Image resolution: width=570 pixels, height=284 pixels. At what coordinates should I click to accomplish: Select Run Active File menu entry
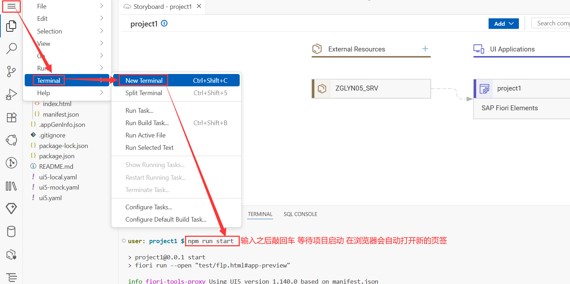click(176, 135)
